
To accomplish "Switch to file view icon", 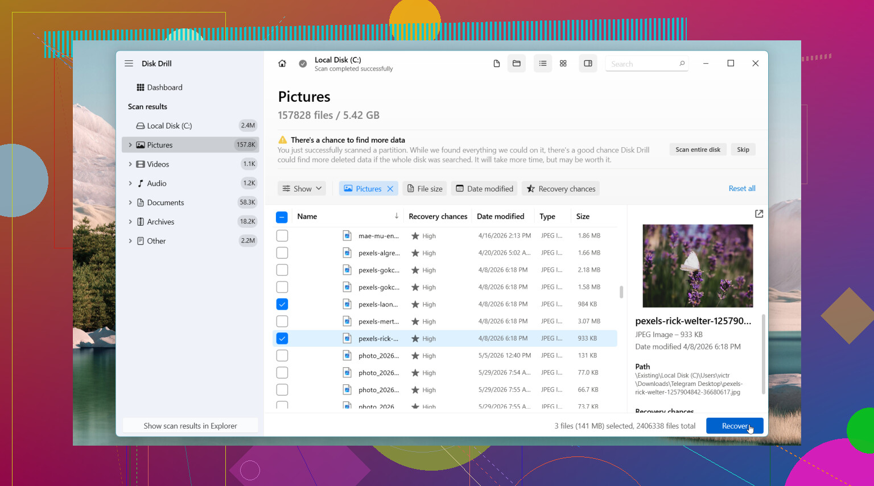I will click(497, 64).
